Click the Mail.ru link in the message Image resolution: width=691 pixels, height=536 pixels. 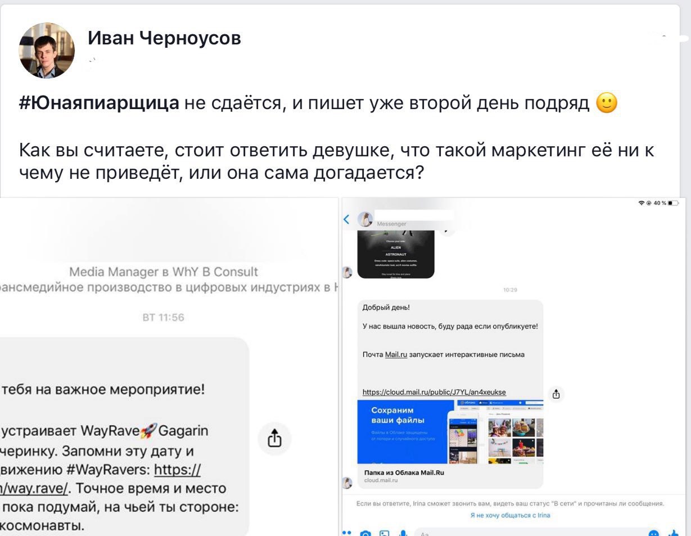[396, 354]
